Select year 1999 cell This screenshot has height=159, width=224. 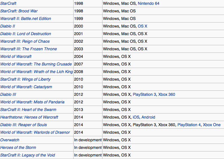click(79, 19)
